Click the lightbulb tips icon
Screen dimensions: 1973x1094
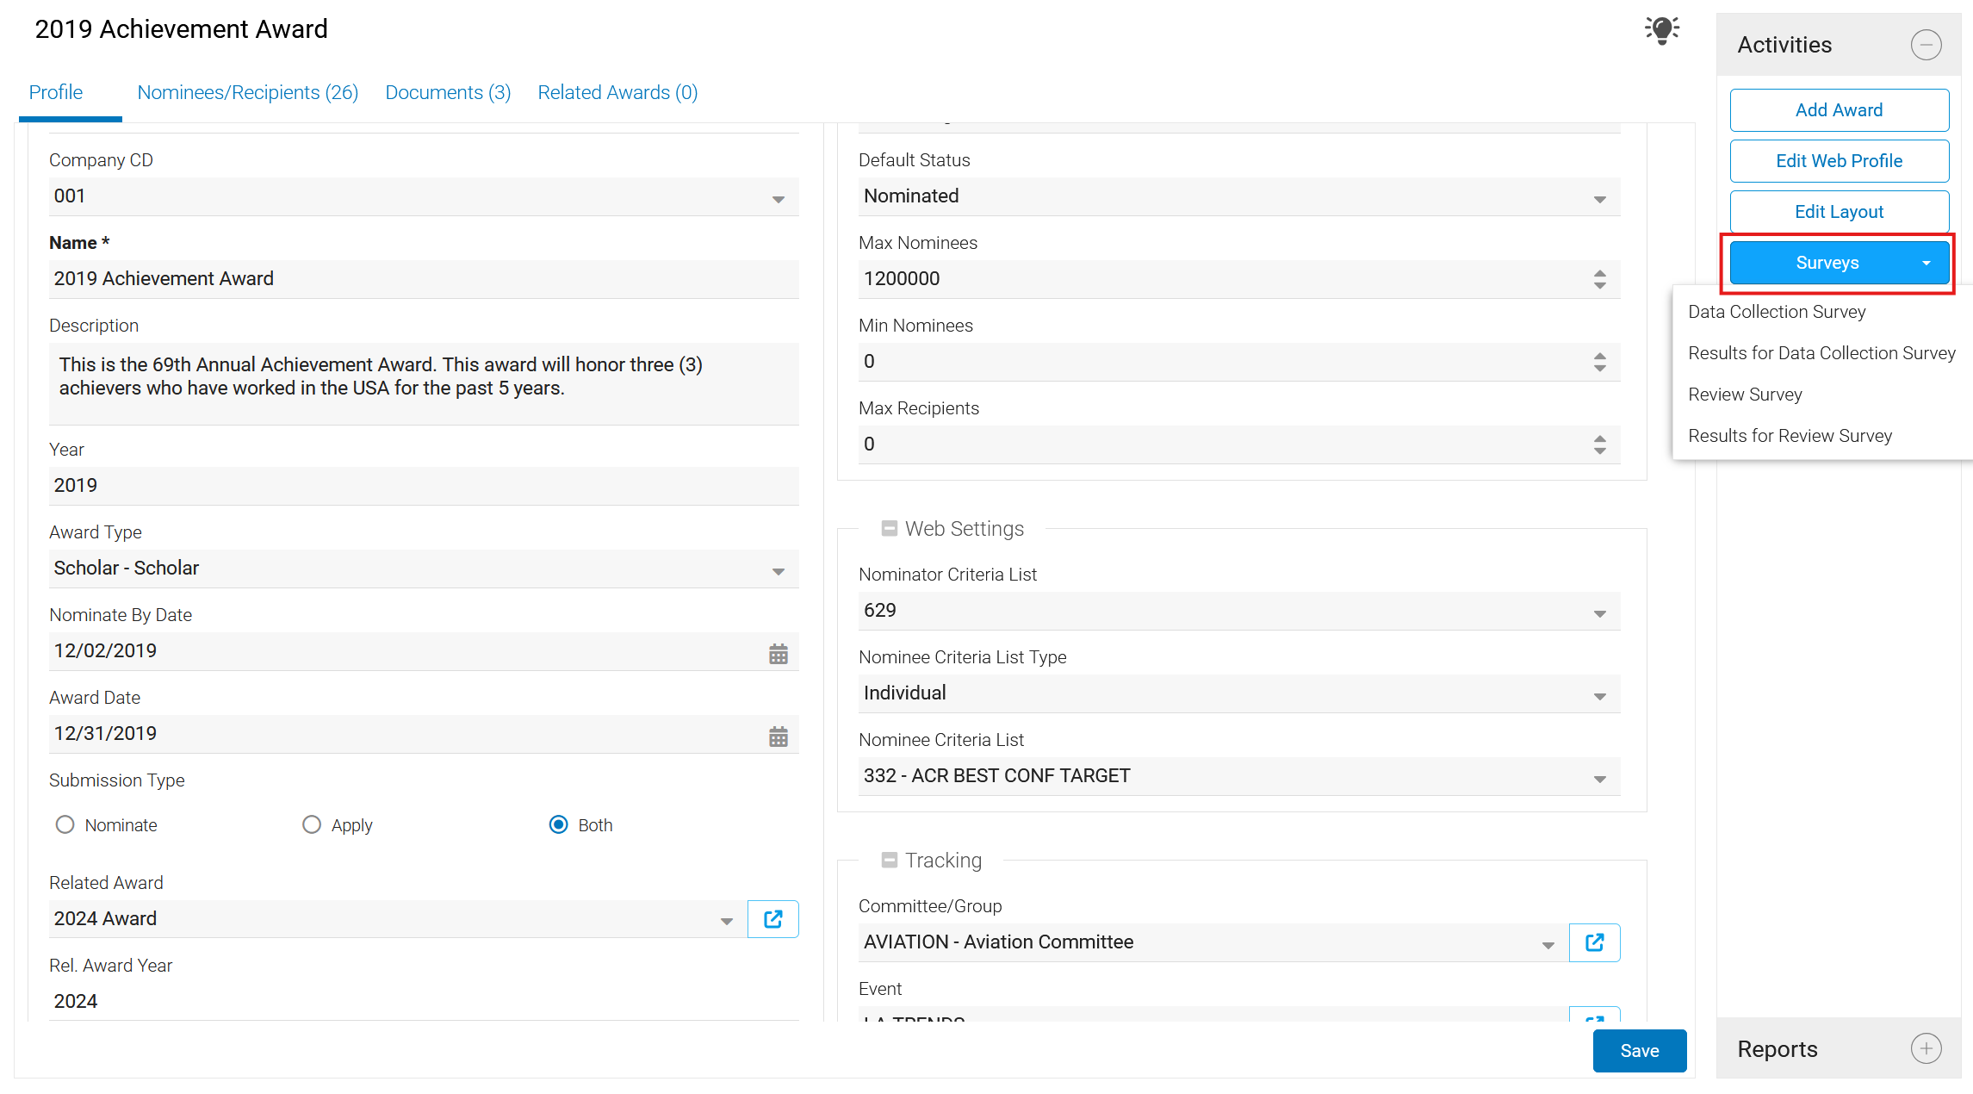(1661, 30)
